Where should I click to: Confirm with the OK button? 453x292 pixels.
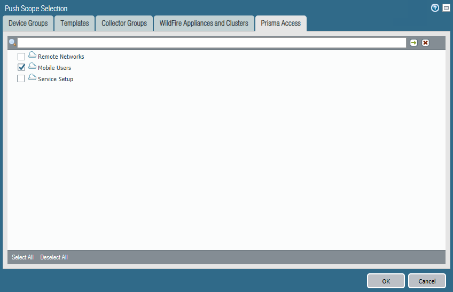[x=386, y=281]
